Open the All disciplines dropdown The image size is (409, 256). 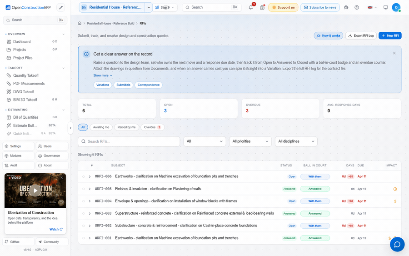tap(296, 141)
